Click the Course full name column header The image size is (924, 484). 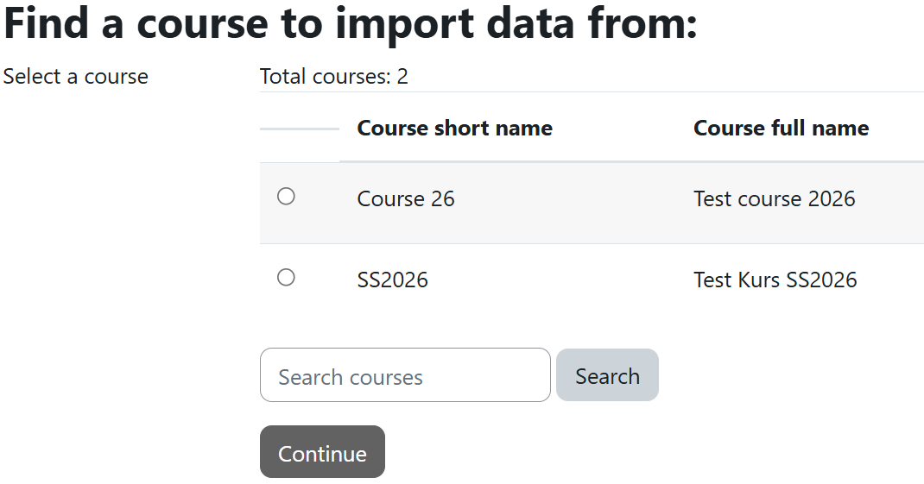click(781, 129)
